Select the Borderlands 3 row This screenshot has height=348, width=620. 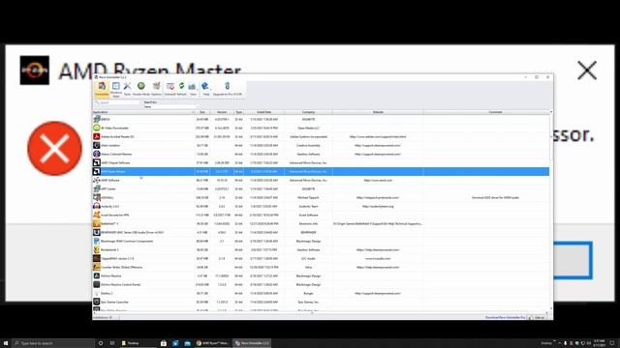(x=321, y=249)
